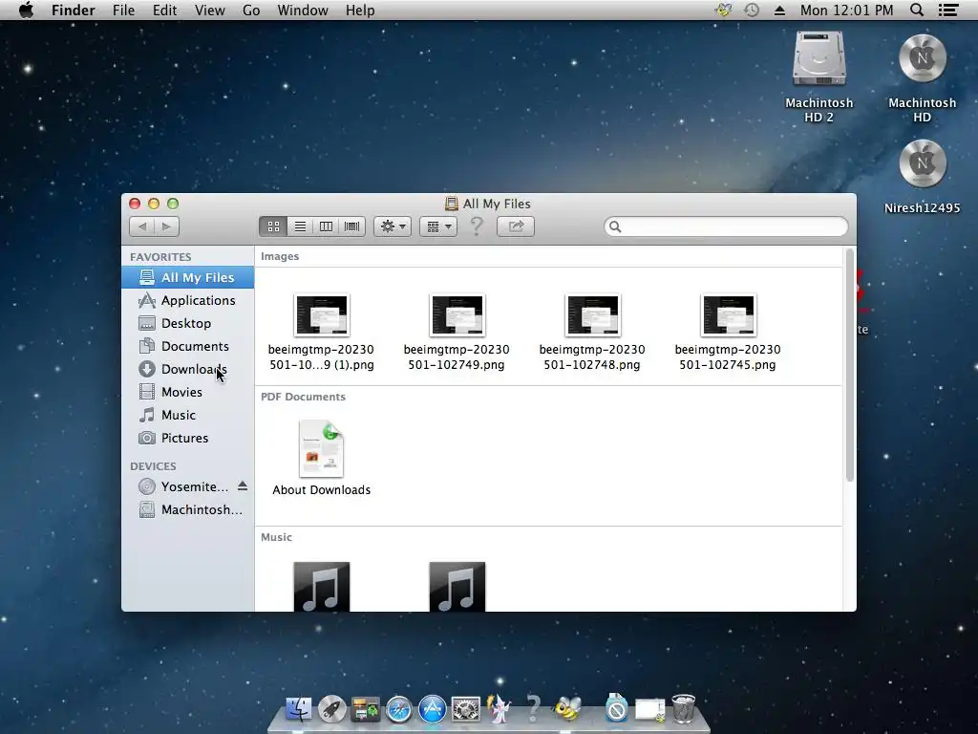978x734 pixels.
Task: Select Niresh12495 desktop drive
Action: tap(922, 177)
